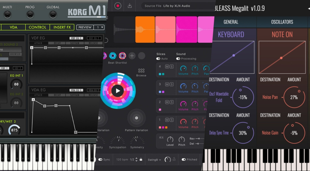The height and width of the screenshot is (171, 310).
Task: Toggle the Slices Auto switch
Action: point(158,59)
